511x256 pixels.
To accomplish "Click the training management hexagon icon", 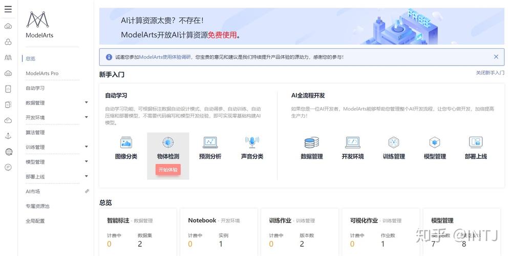I will [x=394, y=142].
